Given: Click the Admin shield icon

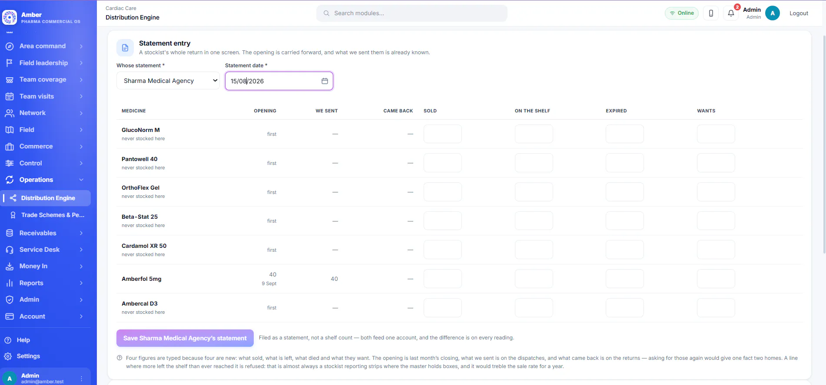Looking at the screenshot, I should coord(10,299).
